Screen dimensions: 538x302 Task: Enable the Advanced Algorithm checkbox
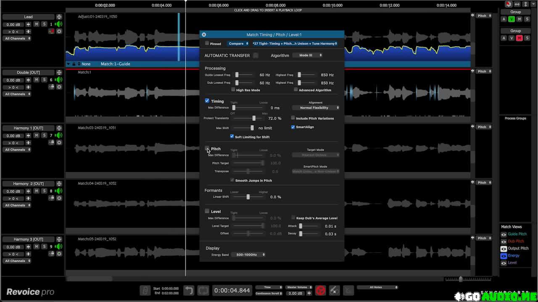296,90
